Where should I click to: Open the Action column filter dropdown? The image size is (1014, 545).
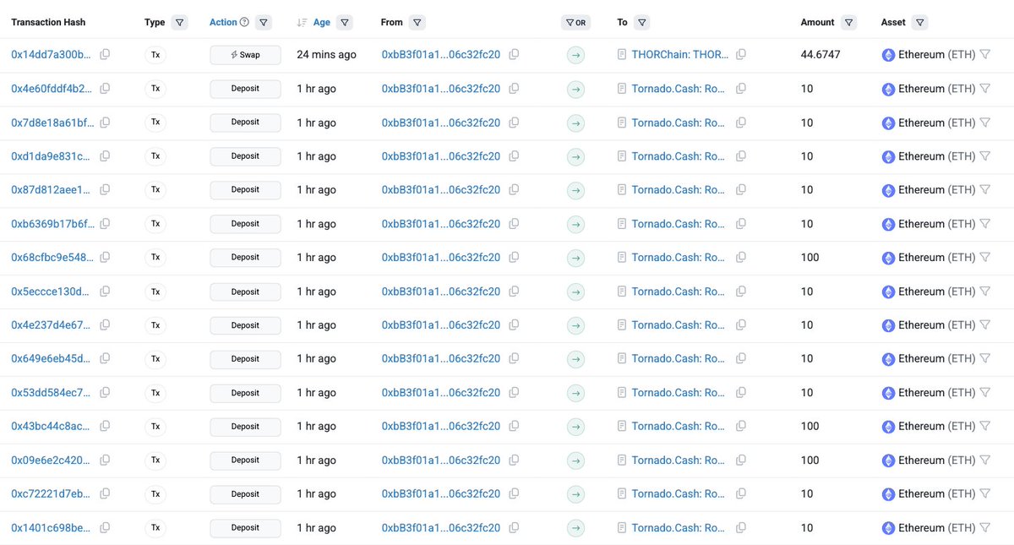click(264, 23)
